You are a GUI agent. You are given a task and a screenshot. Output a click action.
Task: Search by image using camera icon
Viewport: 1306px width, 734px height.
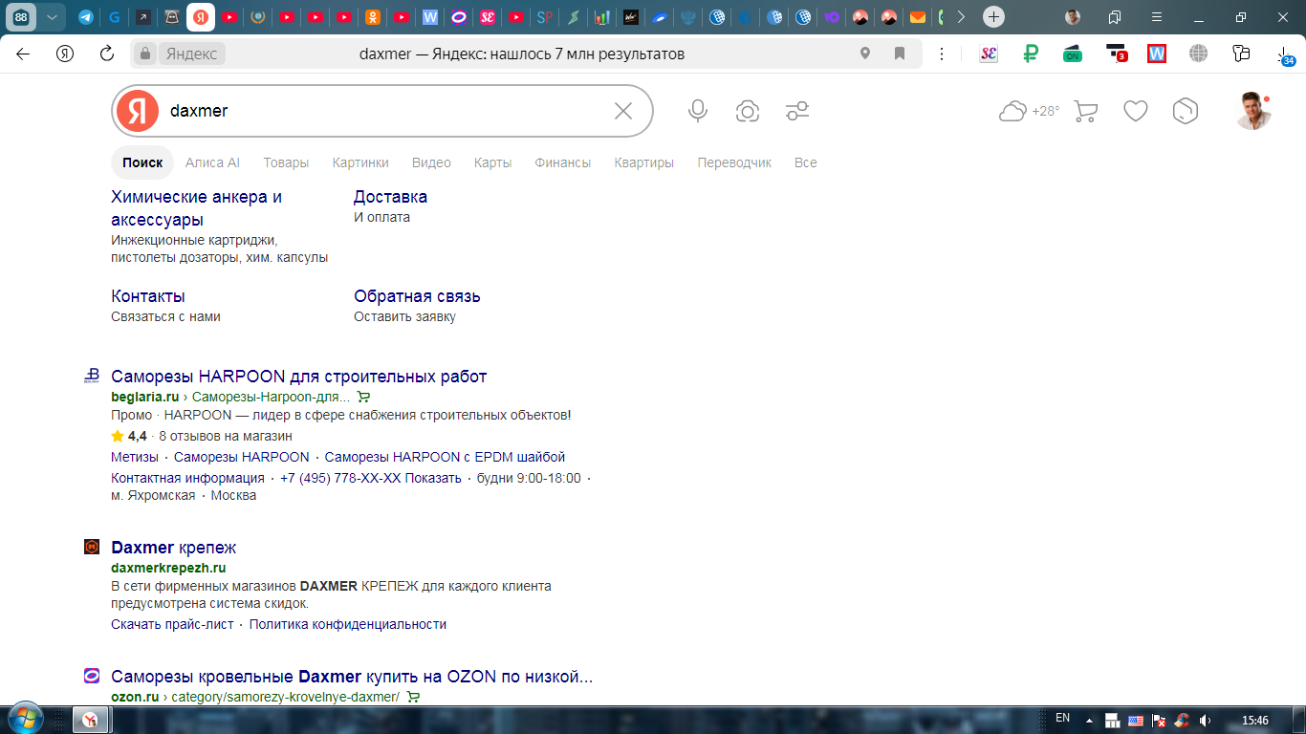(x=748, y=111)
